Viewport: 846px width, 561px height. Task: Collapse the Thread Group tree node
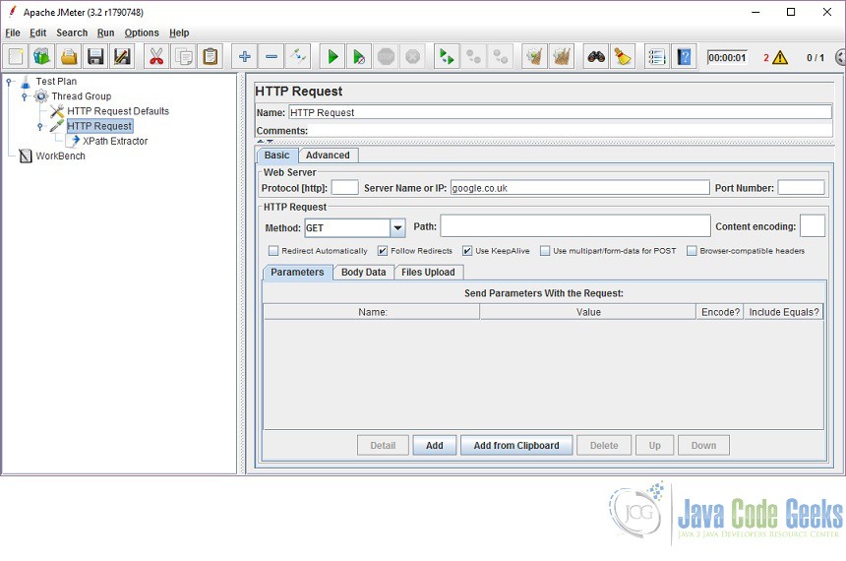(25, 96)
